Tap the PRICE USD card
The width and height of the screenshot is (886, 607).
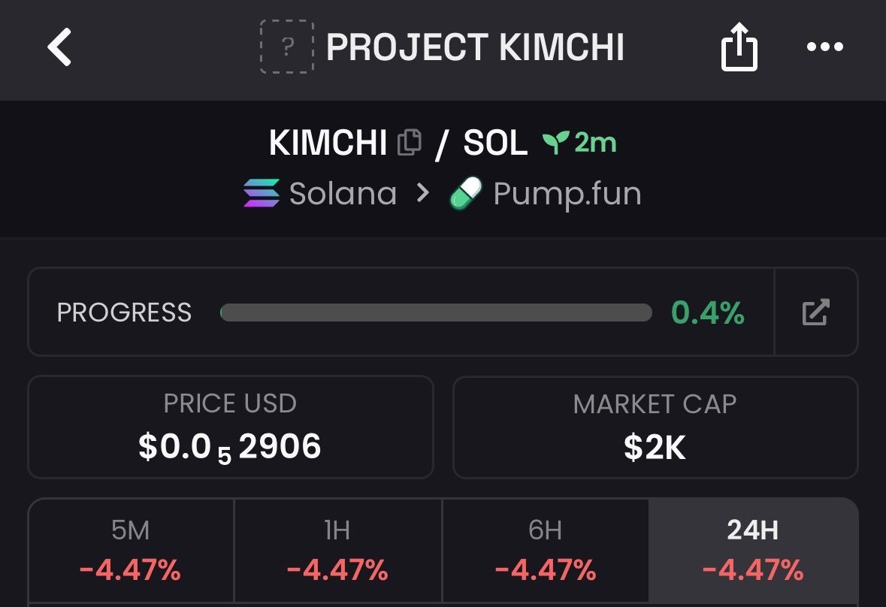pos(231,427)
